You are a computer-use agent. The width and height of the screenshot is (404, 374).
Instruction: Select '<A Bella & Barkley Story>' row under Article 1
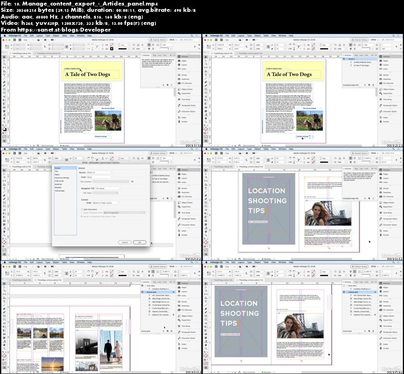pyautogui.click(x=360, y=62)
